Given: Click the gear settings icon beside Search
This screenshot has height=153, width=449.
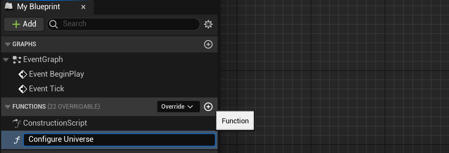Looking at the screenshot, I should click(208, 24).
